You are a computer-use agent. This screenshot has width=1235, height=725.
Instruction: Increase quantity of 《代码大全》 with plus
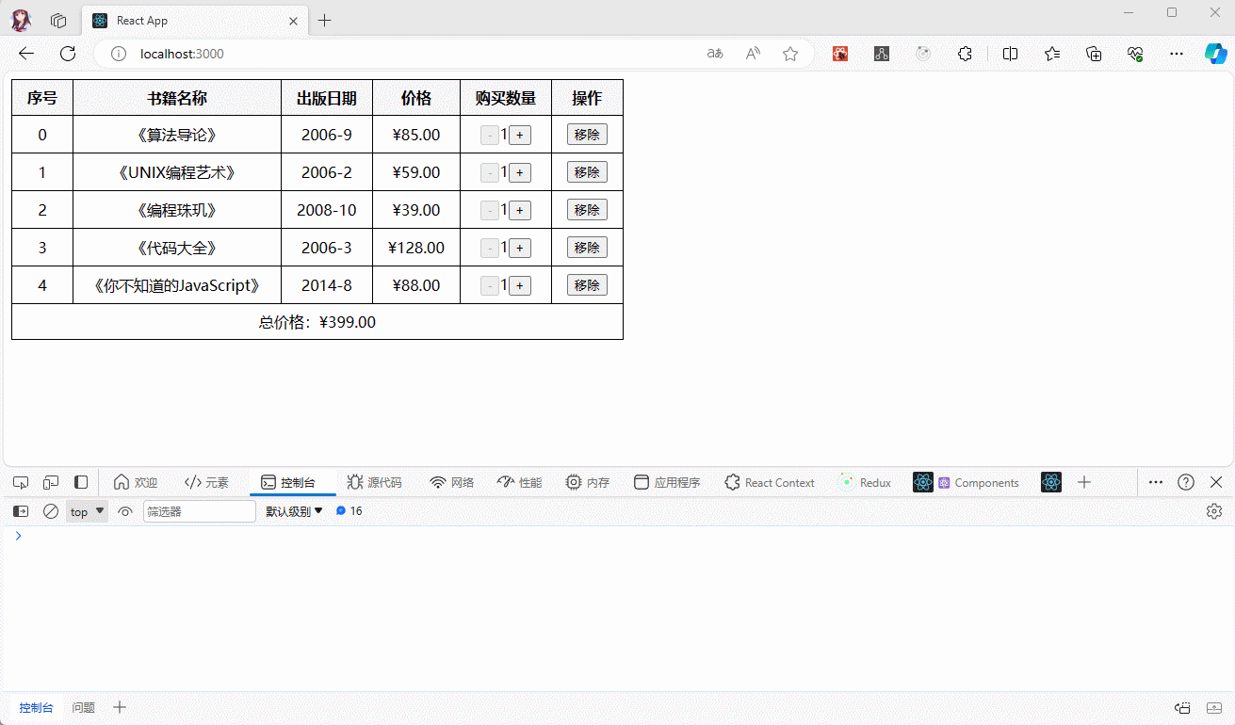(520, 248)
